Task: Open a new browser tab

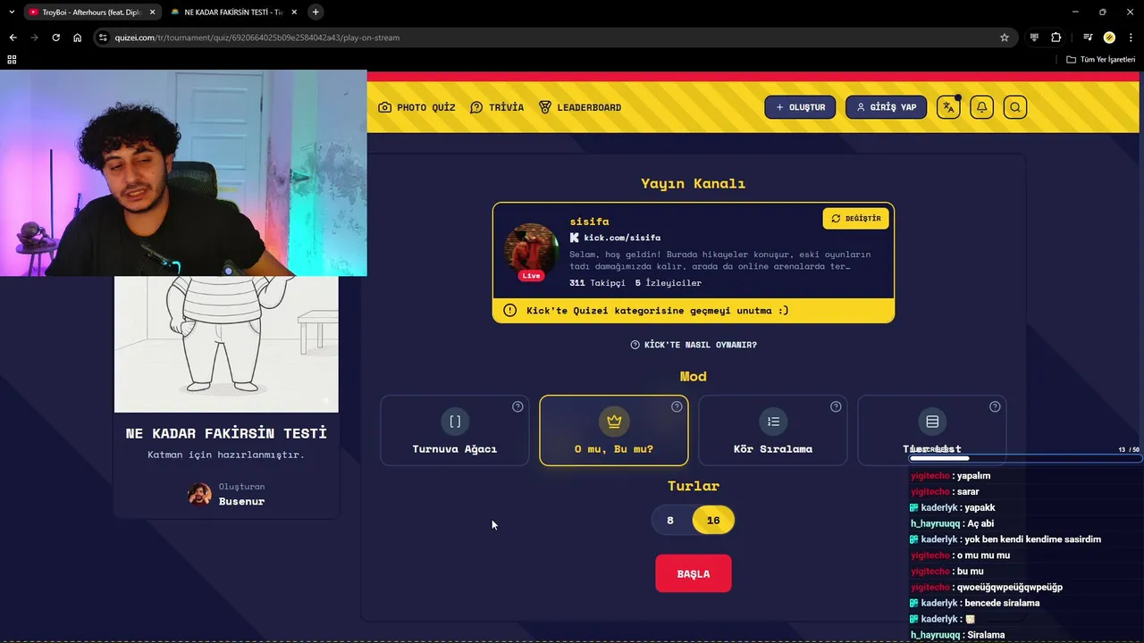Action: [315, 12]
